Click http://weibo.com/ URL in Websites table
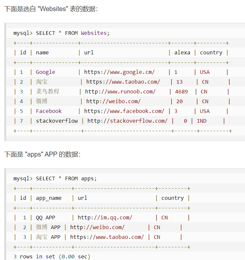The width and height of the screenshot is (245, 260). click(113, 101)
